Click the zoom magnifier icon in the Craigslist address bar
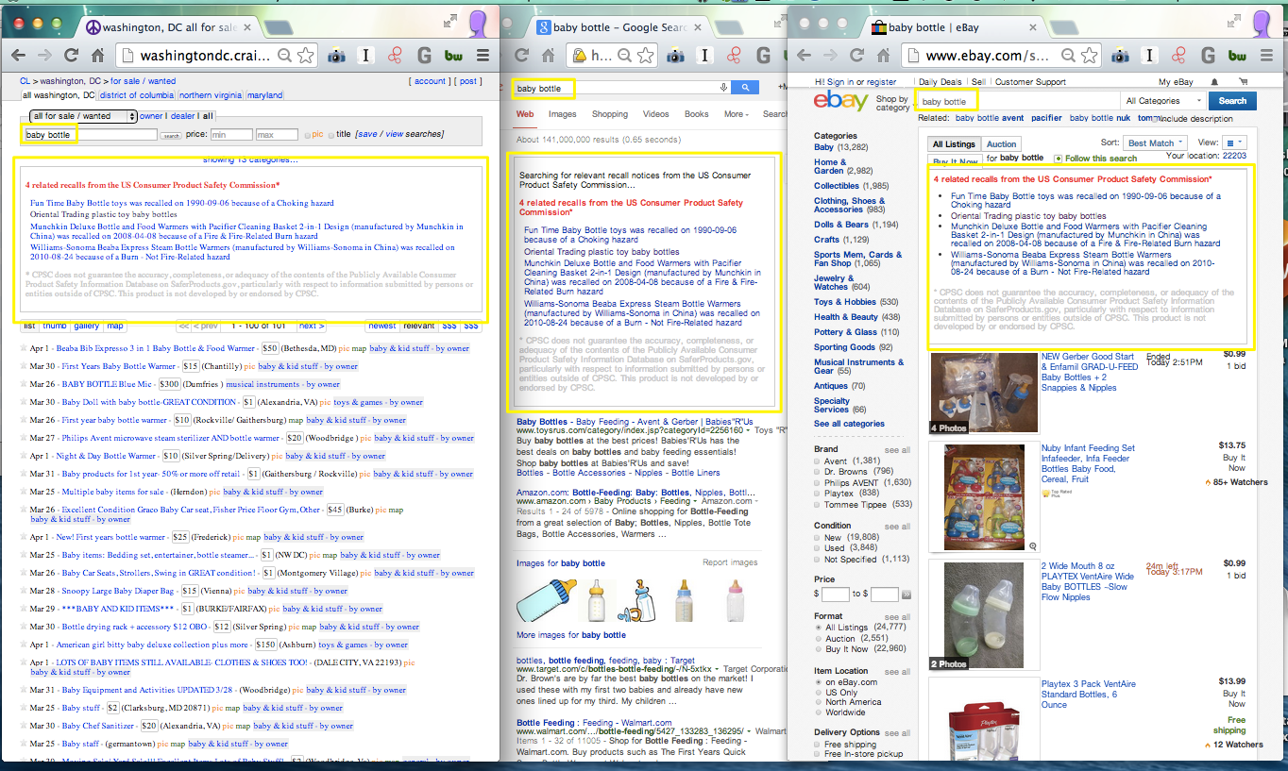 284,56
